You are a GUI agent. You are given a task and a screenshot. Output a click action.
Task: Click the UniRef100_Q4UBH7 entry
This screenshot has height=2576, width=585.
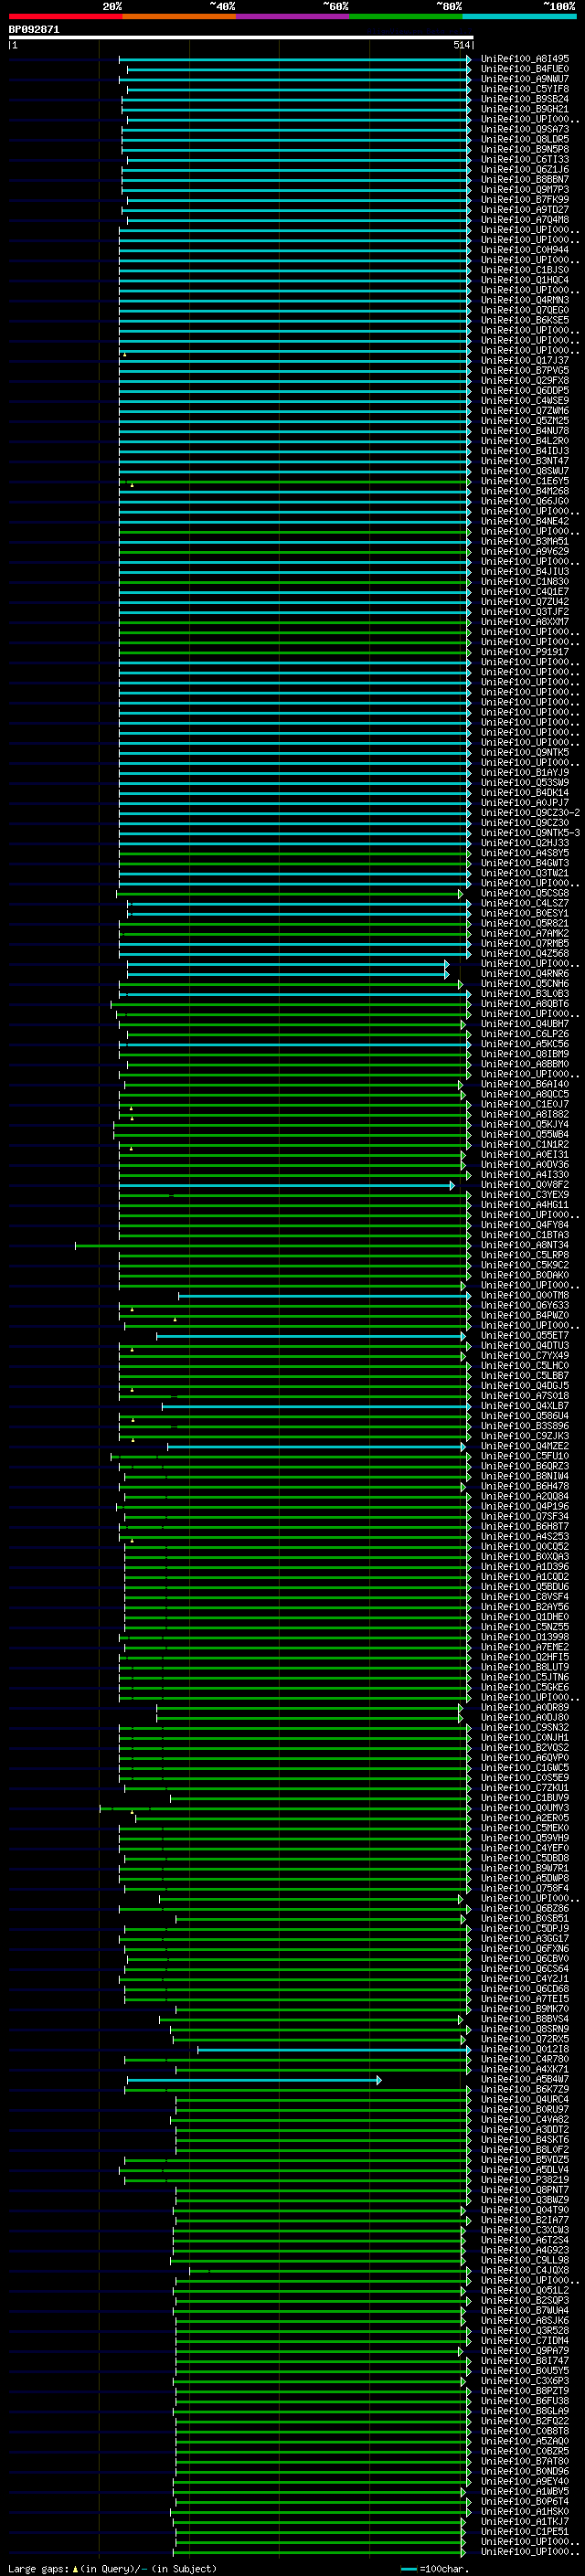pos(525,1024)
